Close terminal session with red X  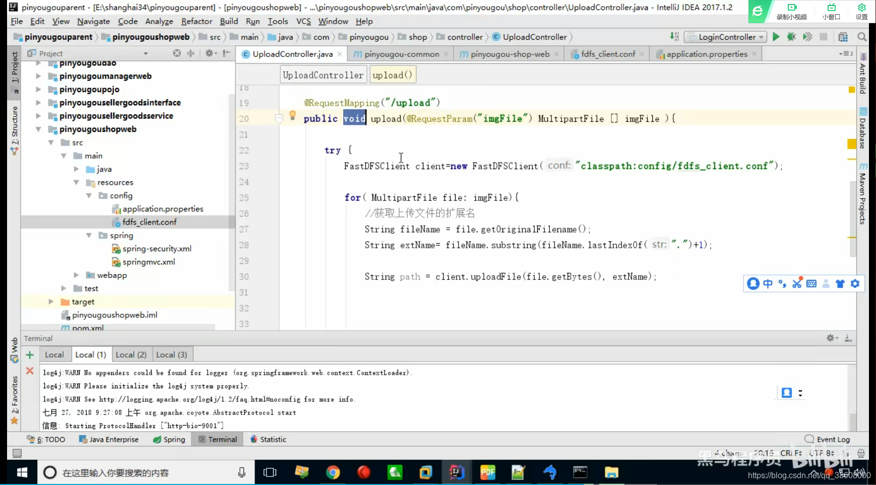(30, 371)
